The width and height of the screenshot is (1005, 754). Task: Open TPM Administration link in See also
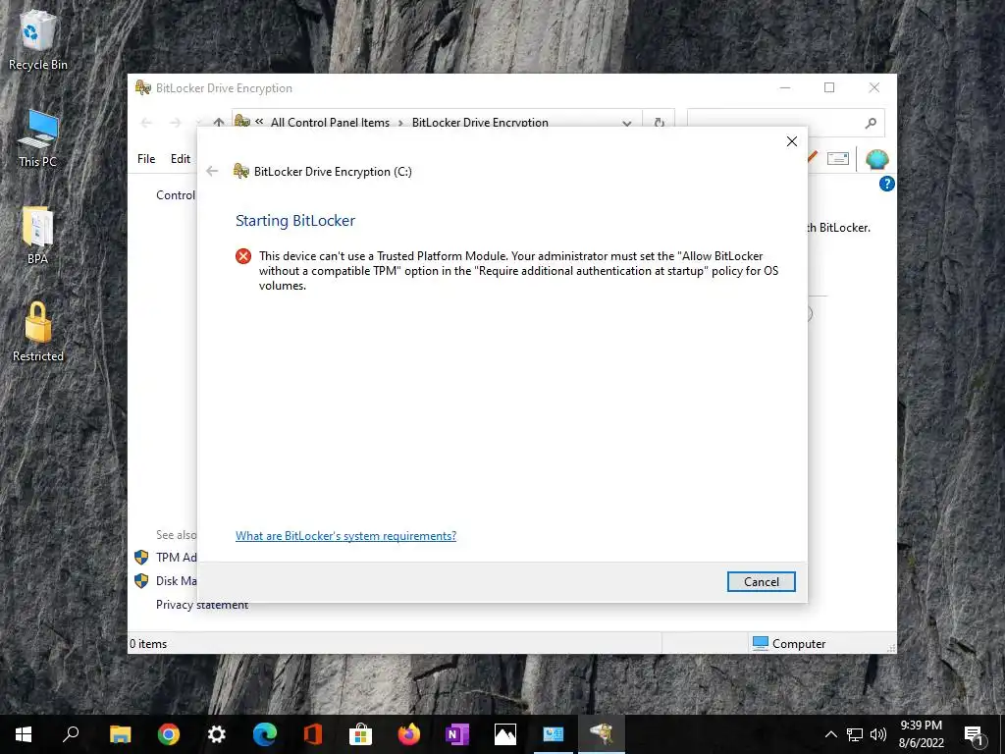point(176,558)
